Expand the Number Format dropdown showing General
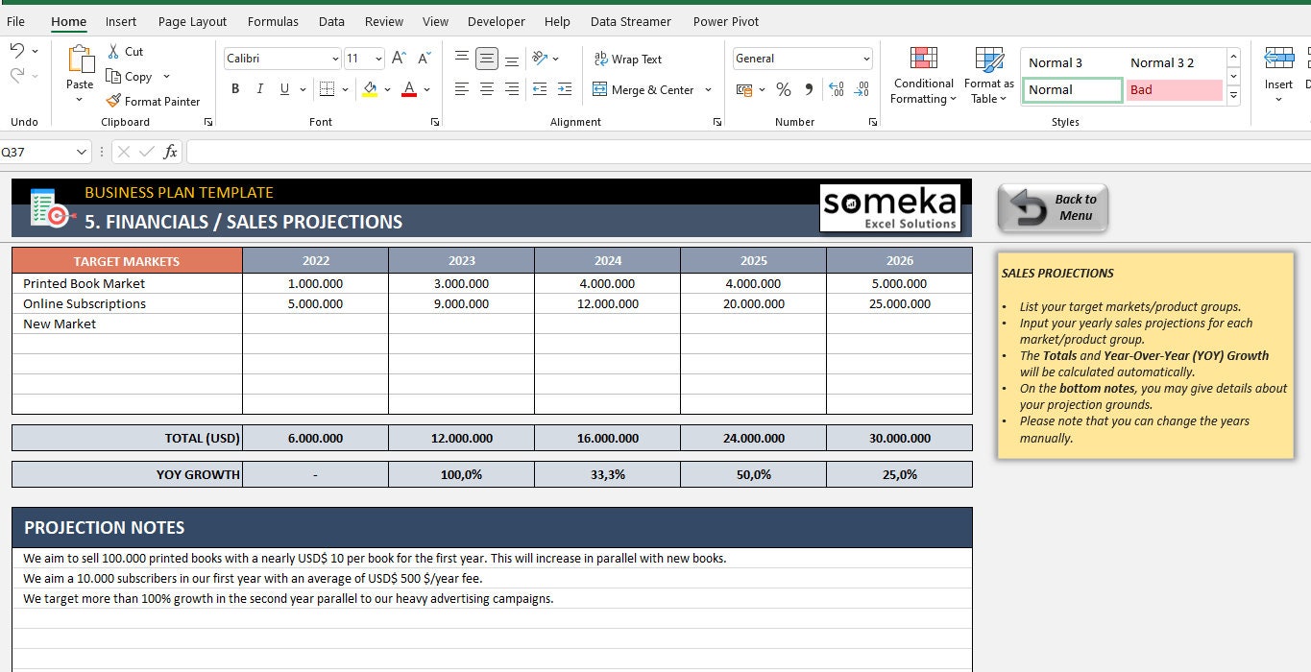Image resolution: width=1311 pixels, height=672 pixels. [865, 59]
